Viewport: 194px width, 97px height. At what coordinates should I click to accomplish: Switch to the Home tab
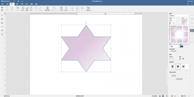[x=7, y=4]
